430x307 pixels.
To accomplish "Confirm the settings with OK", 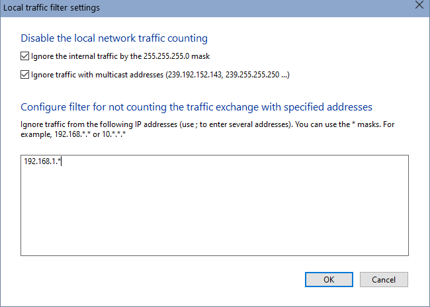I will click(x=329, y=279).
